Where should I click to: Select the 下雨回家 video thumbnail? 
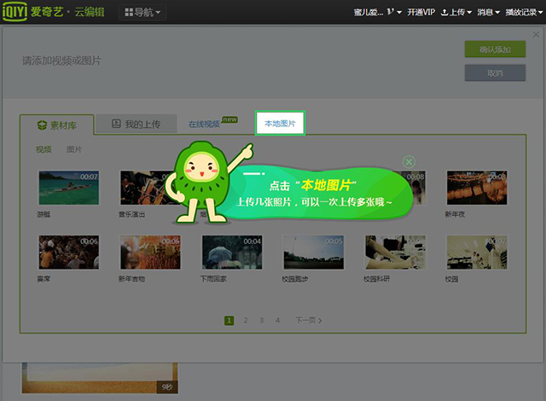point(232,253)
